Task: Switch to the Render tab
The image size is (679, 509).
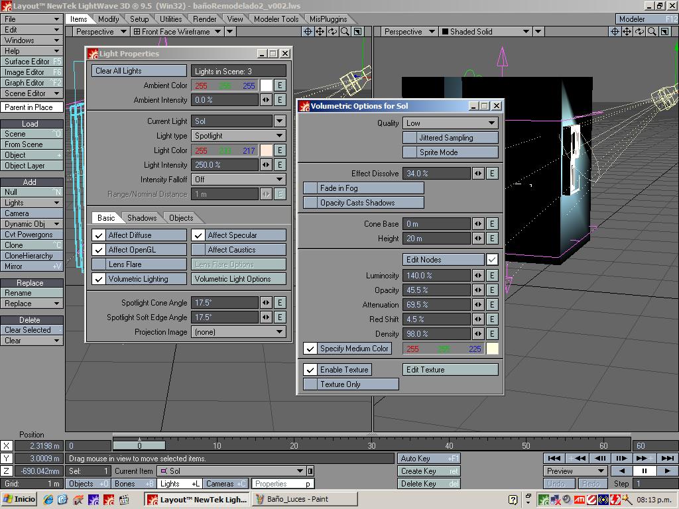Action: (204, 19)
